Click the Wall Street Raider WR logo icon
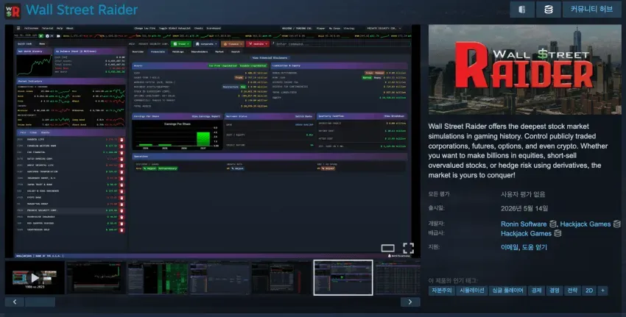The height and width of the screenshot is (317, 626). (13, 10)
